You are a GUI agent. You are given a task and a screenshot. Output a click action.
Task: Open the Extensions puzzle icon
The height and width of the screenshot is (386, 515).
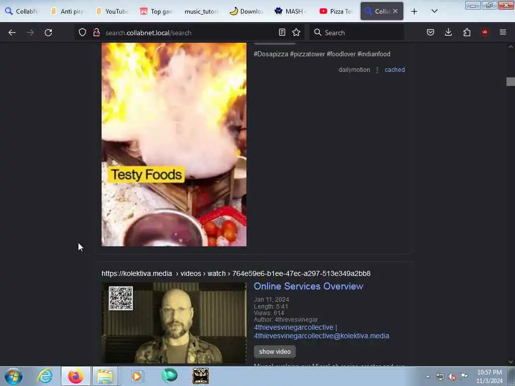(467, 32)
